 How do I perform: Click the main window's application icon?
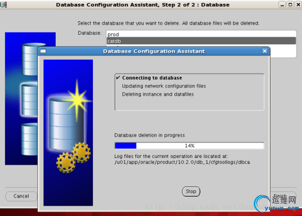click(x=4, y=5)
